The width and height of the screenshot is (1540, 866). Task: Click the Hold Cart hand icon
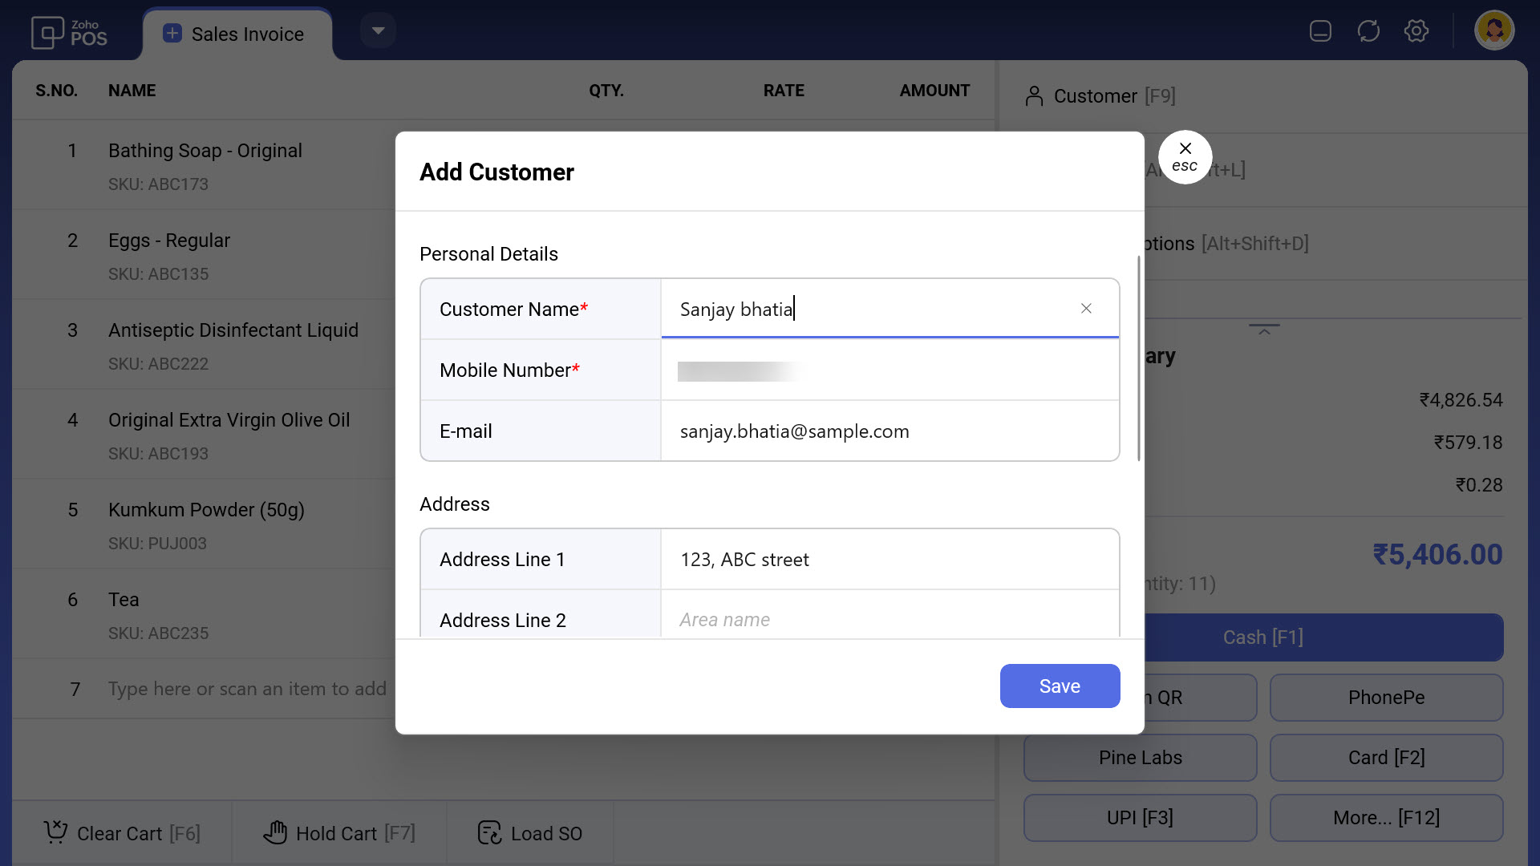pyautogui.click(x=275, y=833)
